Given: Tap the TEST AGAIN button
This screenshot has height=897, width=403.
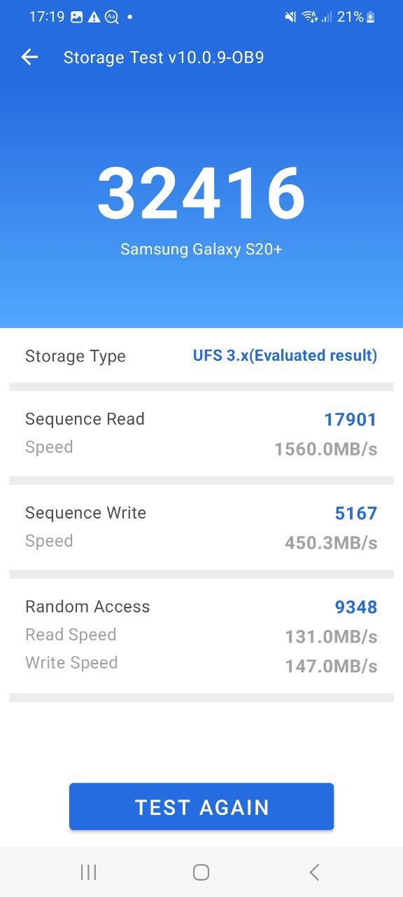Looking at the screenshot, I should [201, 807].
